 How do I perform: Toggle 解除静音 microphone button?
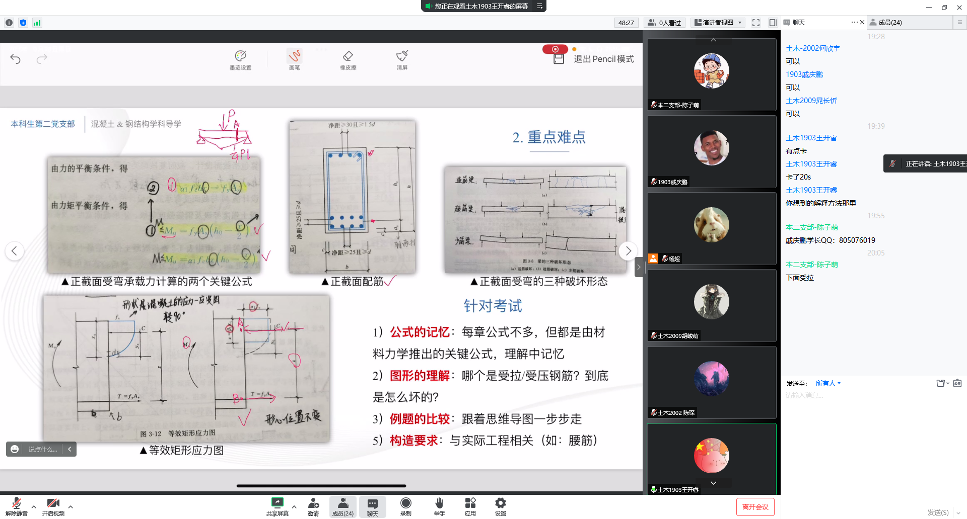pyautogui.click(x=16, y=506)
